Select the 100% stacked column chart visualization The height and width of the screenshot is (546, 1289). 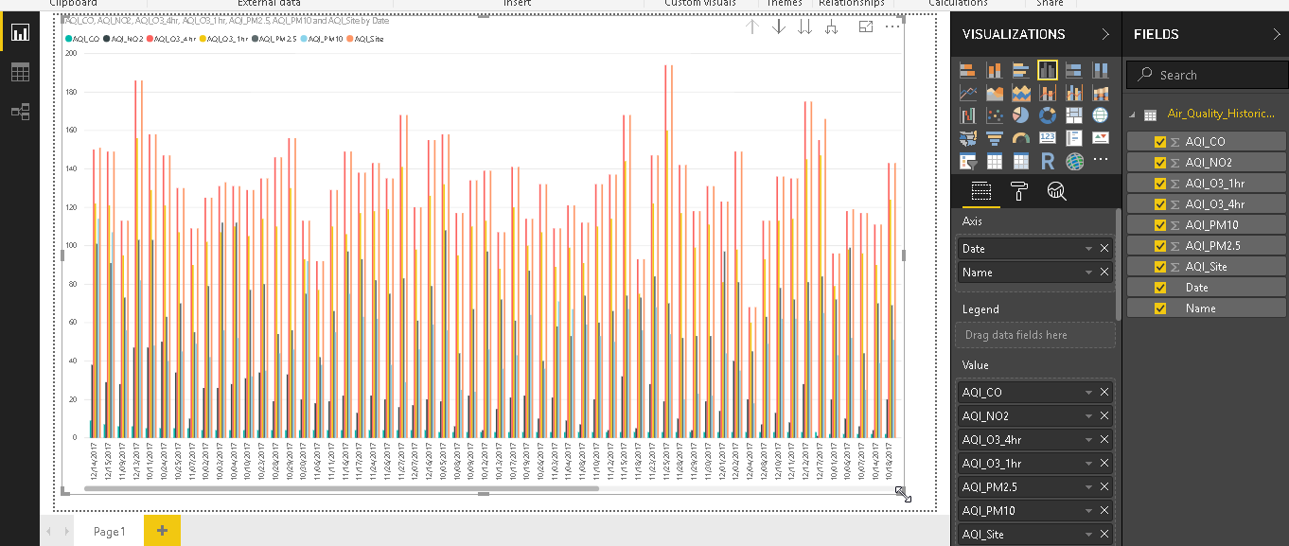pos(1100,70)
